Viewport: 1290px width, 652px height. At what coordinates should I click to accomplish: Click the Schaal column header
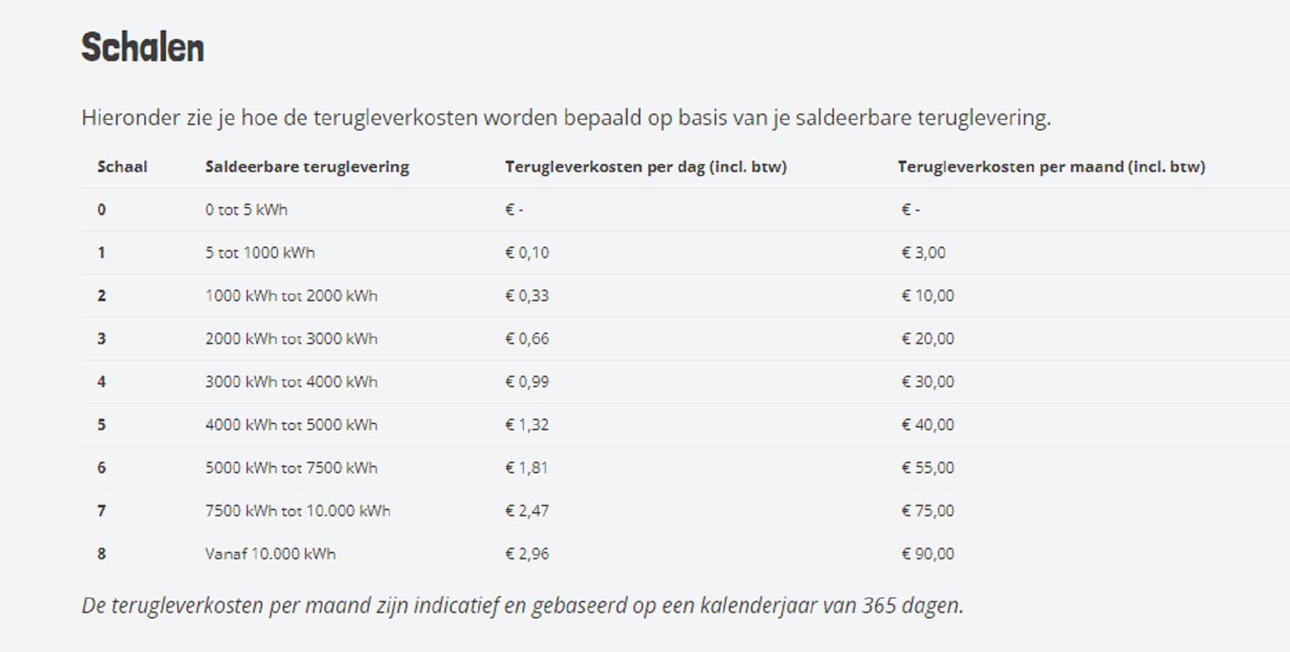pyautogui.click(x=122, y=167)
